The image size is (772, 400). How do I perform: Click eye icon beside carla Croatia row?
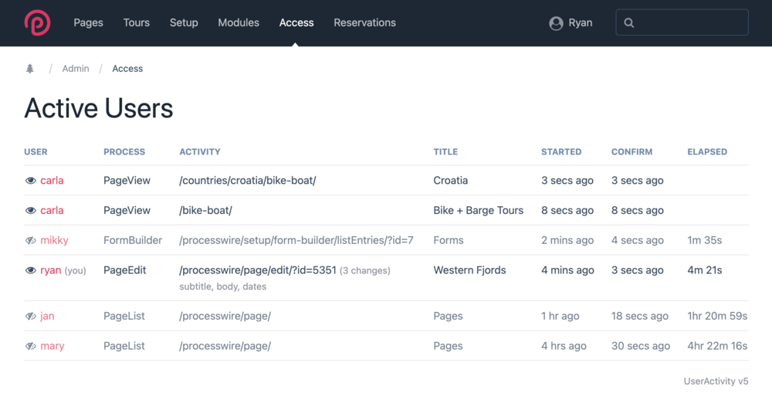pos(31,181)
